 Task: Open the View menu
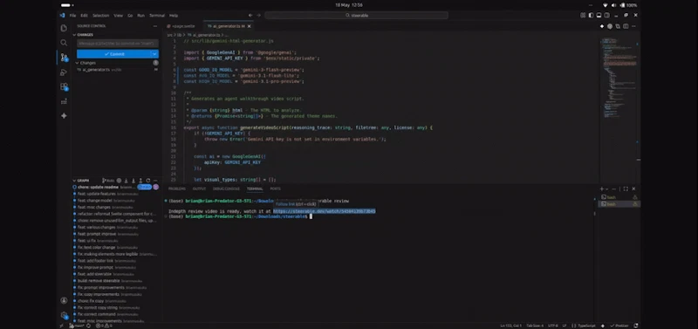(x=118, y=15)
